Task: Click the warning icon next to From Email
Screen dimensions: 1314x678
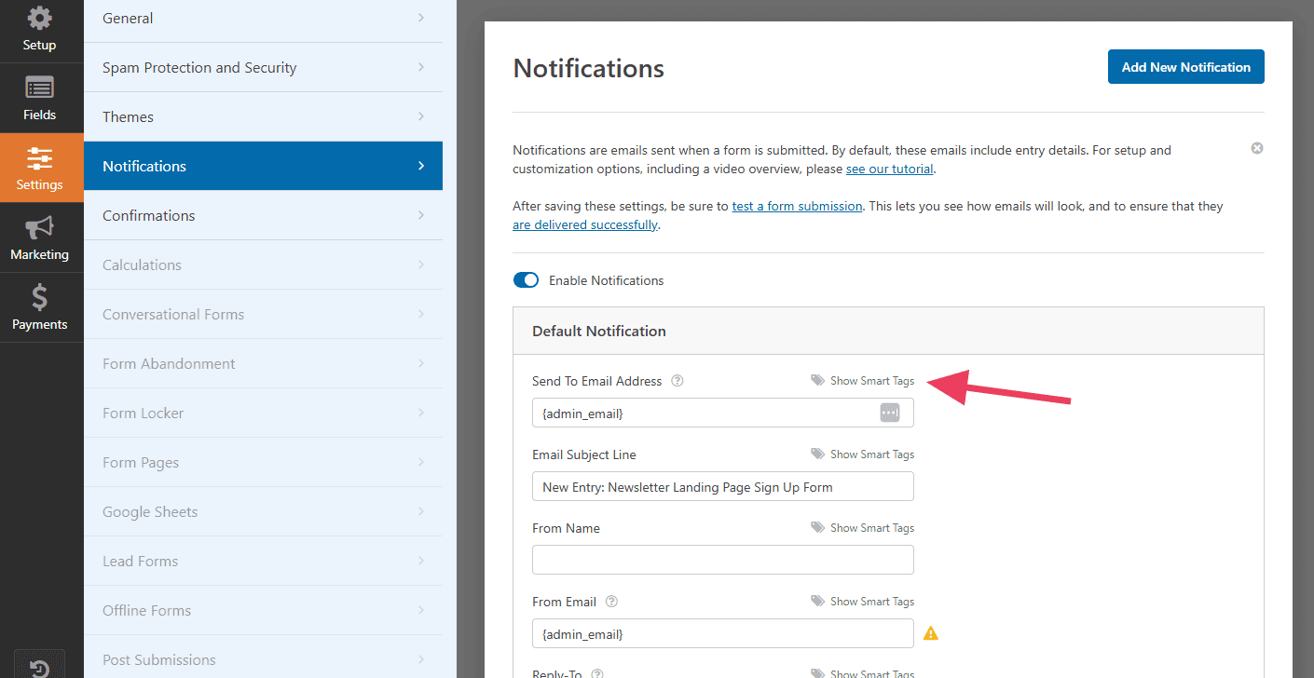Action: tap(931, 633)
